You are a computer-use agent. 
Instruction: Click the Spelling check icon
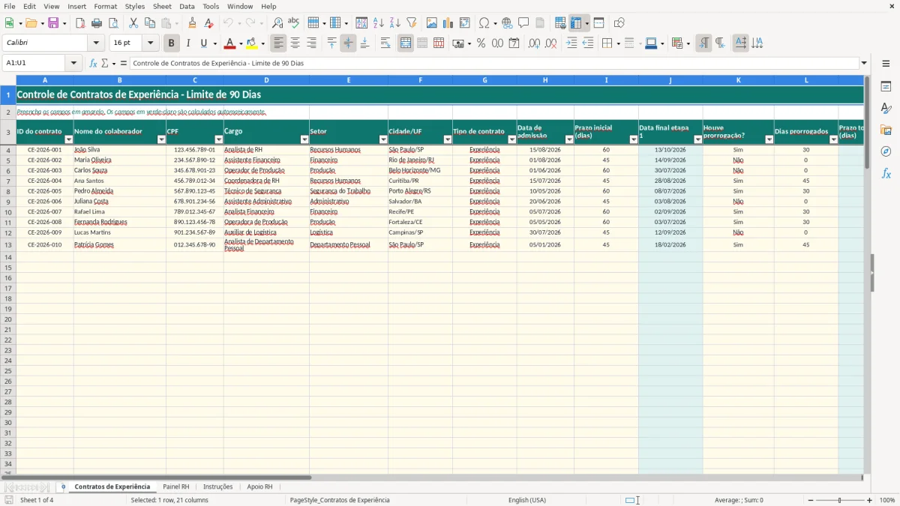click(x=294, y=23)
